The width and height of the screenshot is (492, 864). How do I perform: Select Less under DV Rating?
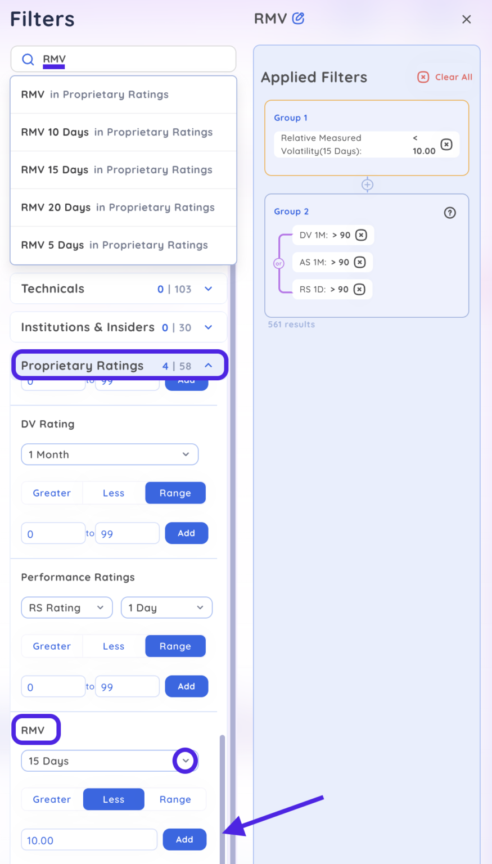114,493
